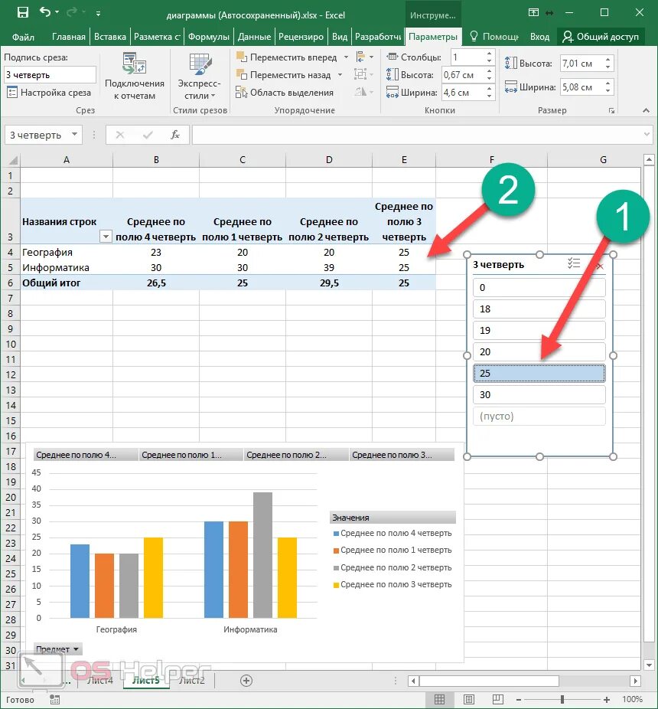Click chart field button Среднее по полю 3...

pos(402,455)
